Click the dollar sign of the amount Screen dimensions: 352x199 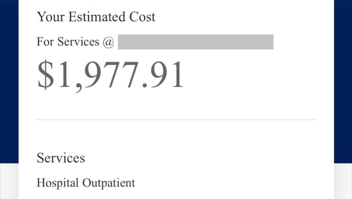pos(45,75)
